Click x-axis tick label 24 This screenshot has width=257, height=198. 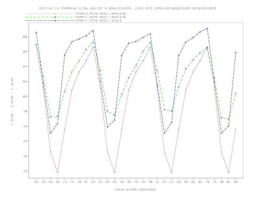pos(93,182)
